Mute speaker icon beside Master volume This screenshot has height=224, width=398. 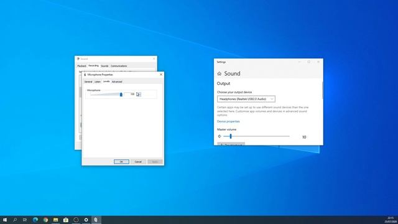[x=220, y=136]
